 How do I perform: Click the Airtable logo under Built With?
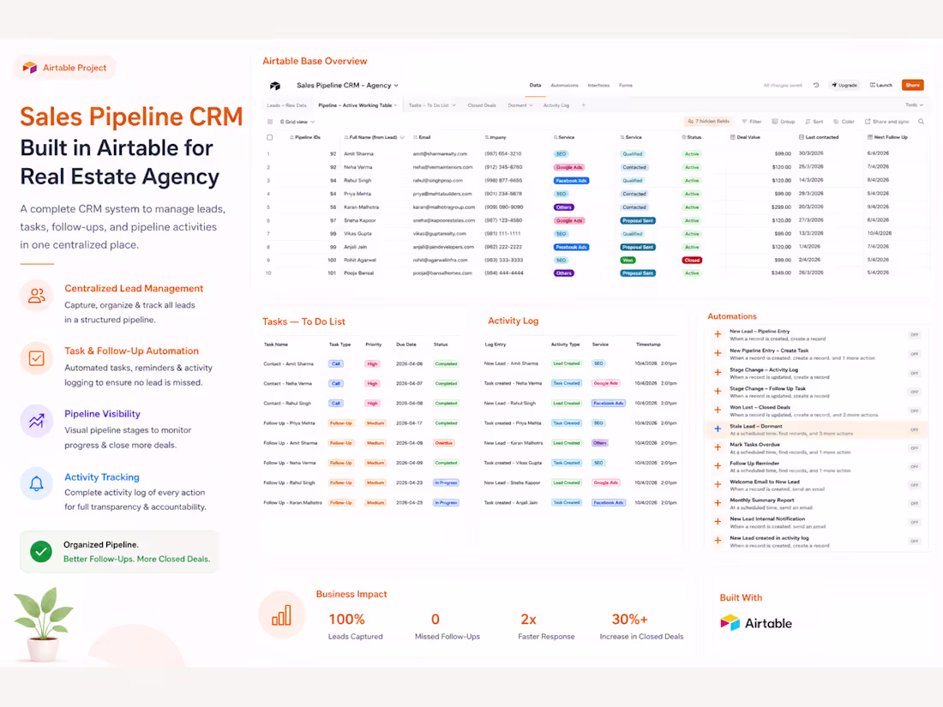(x=756, y=623)
